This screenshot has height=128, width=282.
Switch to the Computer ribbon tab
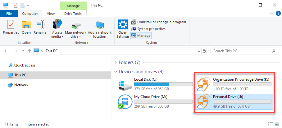pos(30,14)
